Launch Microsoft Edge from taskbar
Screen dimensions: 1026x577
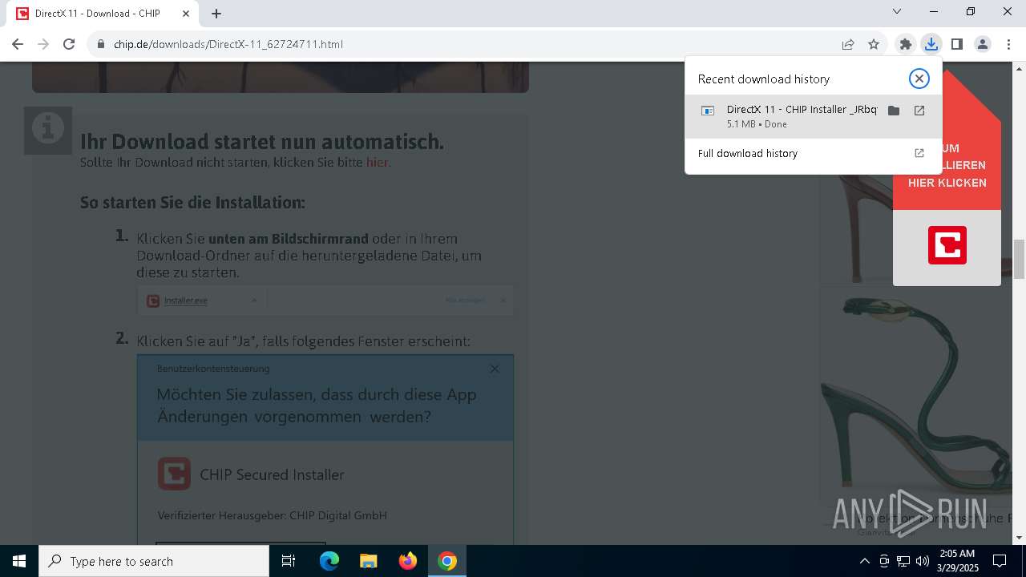[x=329, y=561]
